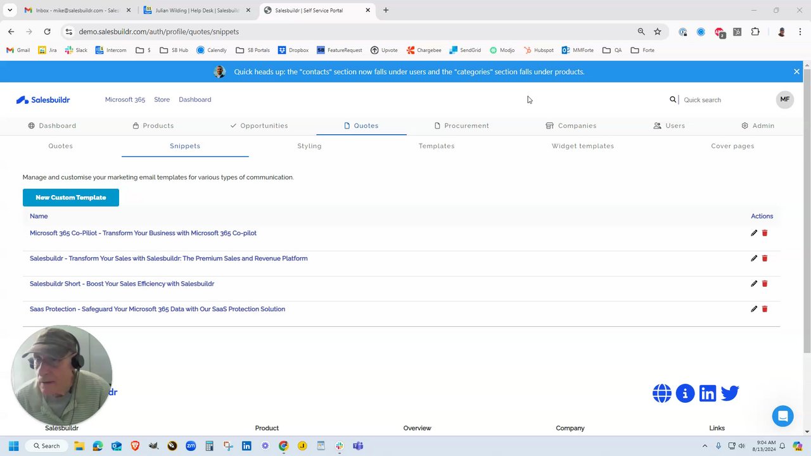811x456 pixels.
Task: Open the Intercom chat bubble
Action: point(783,416)
